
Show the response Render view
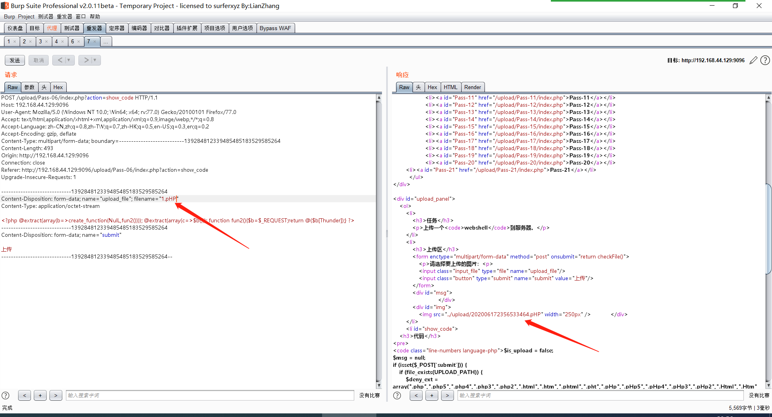472,87
